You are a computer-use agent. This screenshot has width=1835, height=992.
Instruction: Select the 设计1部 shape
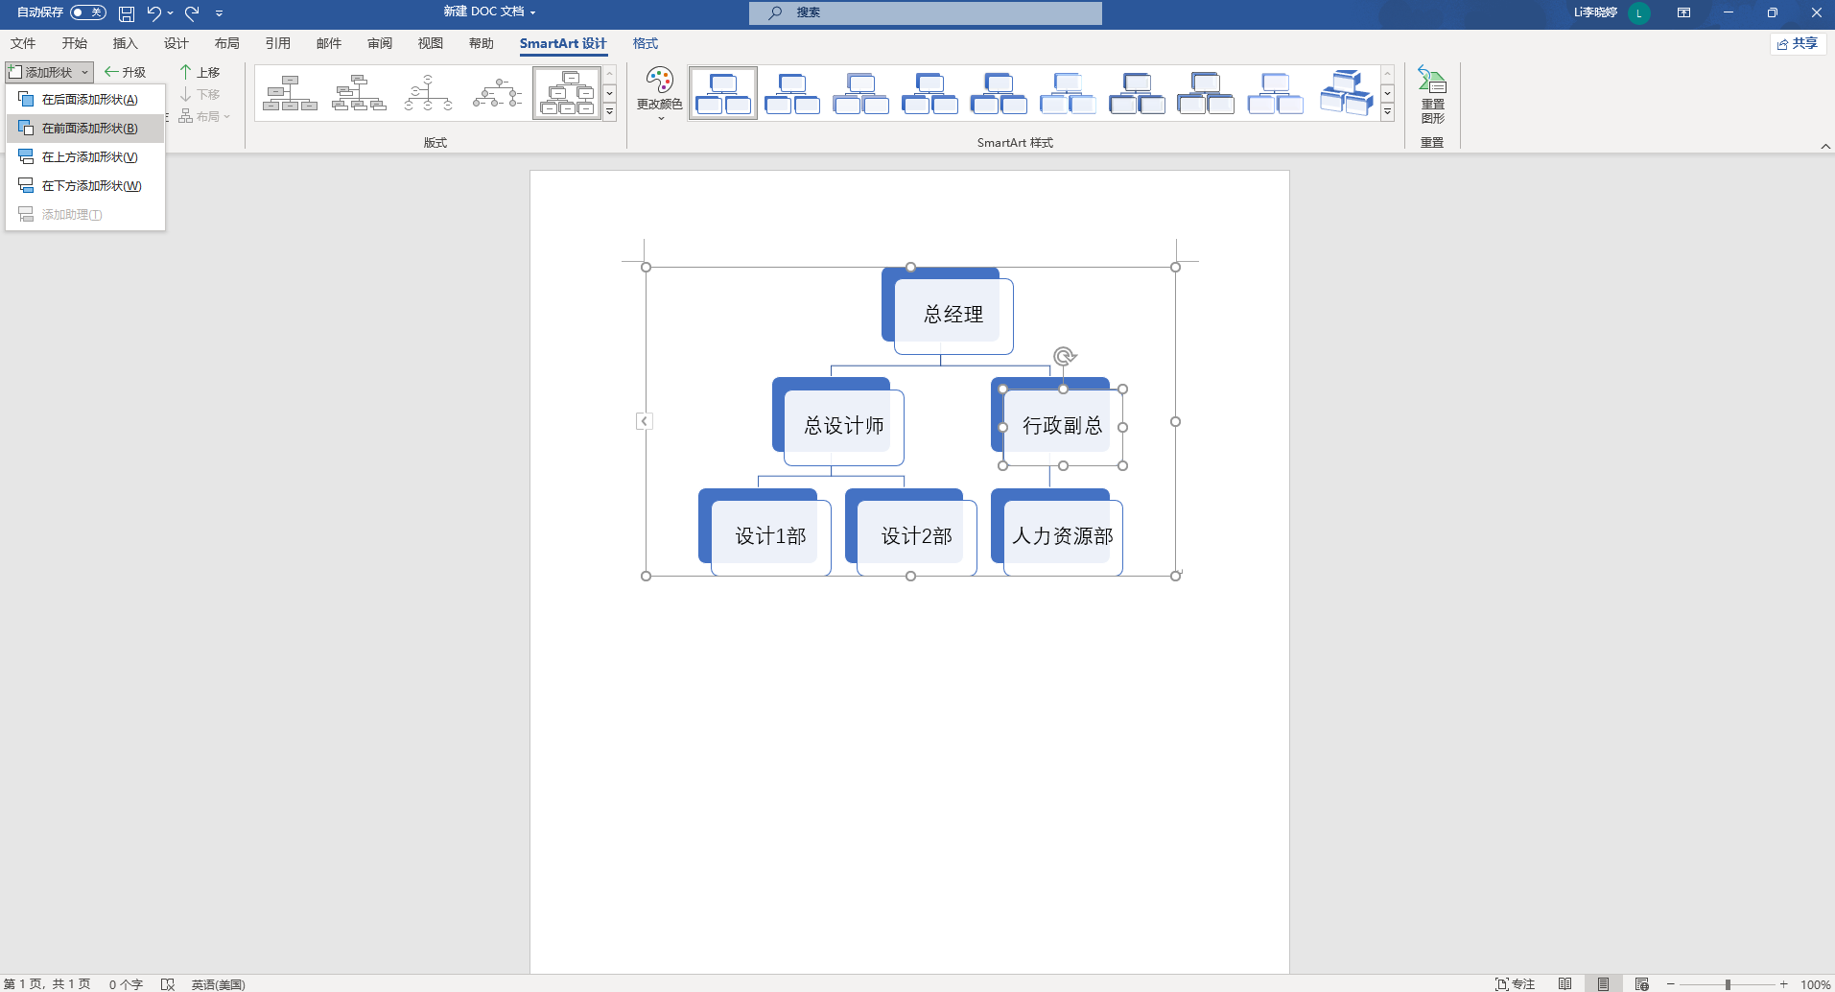[770, 537]
